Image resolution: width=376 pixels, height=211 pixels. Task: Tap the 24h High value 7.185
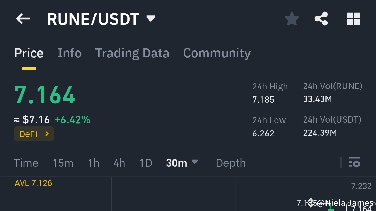(x=263, y=99)
